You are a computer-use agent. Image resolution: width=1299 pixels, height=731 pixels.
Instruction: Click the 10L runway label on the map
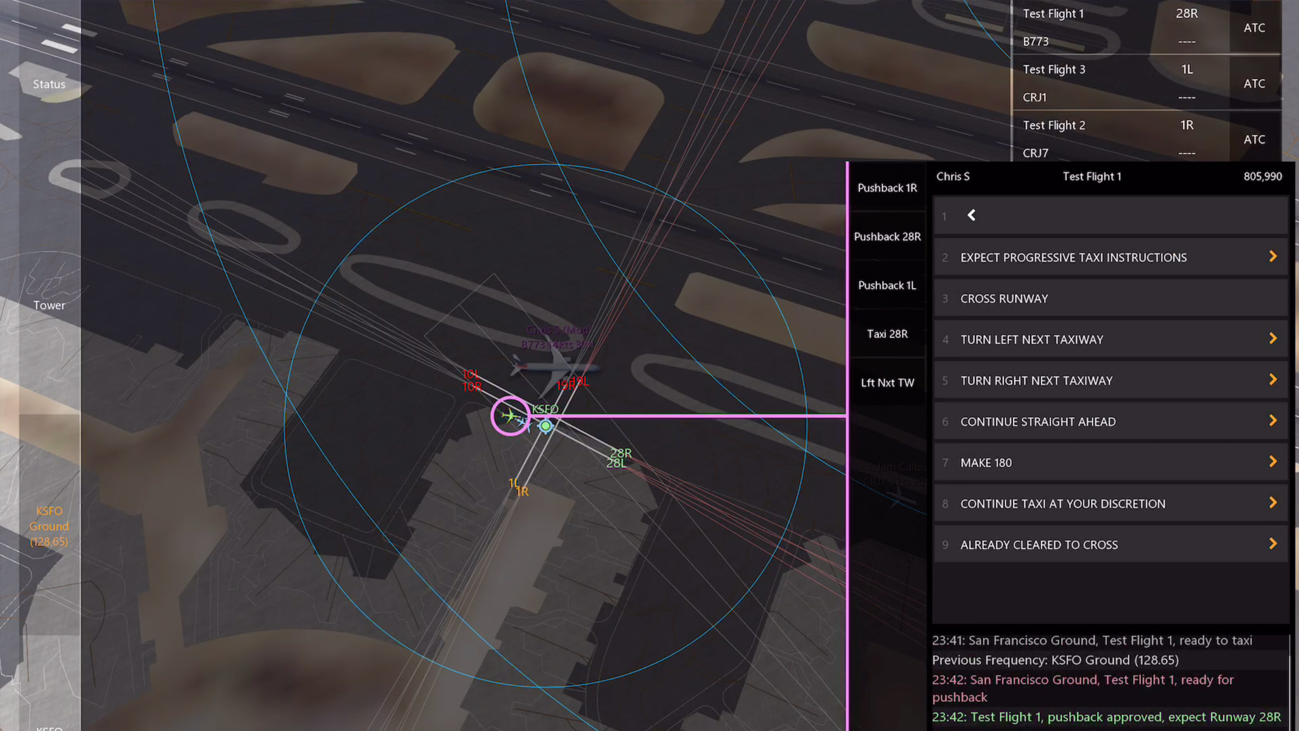[x=471, y=374]
